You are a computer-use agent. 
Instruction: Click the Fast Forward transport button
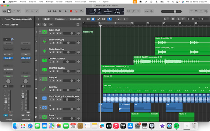(55, 11)
